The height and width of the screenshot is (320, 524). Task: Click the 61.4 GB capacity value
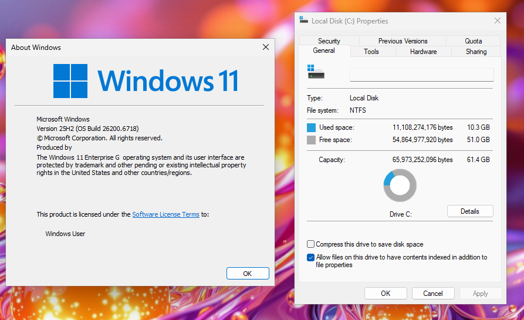478,160
